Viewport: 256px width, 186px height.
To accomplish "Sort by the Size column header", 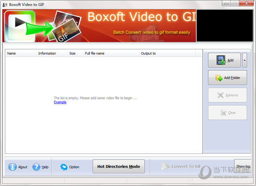I will 75,53.
